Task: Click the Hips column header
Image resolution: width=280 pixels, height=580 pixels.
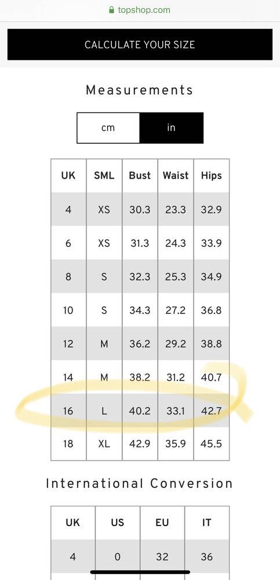Action: 212,176
